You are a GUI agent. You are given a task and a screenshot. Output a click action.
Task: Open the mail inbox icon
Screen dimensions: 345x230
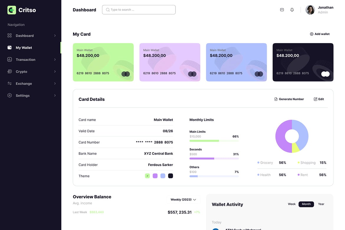tap(282, 10)
